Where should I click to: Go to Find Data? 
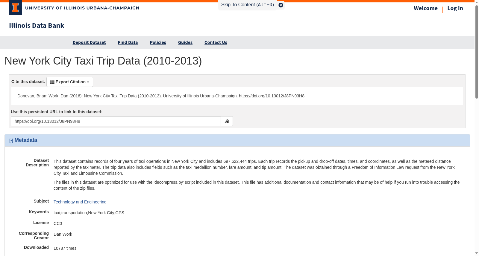click(x=128, y=42)
